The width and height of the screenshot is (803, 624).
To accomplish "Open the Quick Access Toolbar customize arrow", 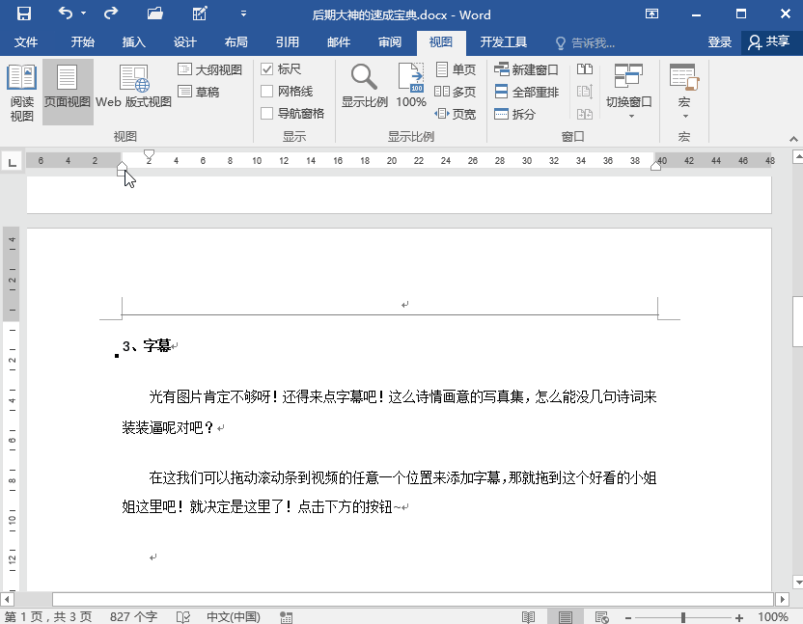I will 242,14.
